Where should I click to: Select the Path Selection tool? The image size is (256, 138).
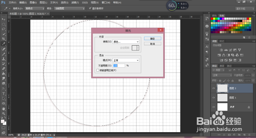pos(3,99)
